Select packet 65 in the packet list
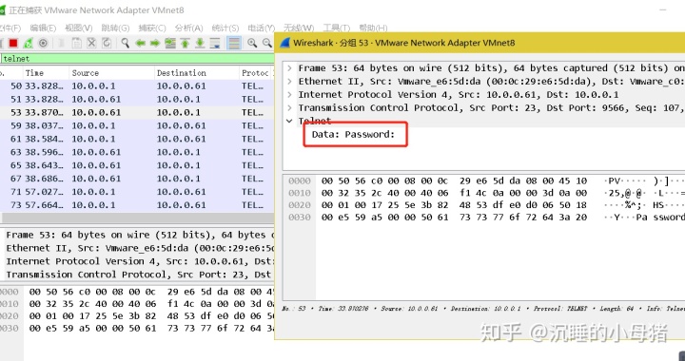 (x=137, y=165)
